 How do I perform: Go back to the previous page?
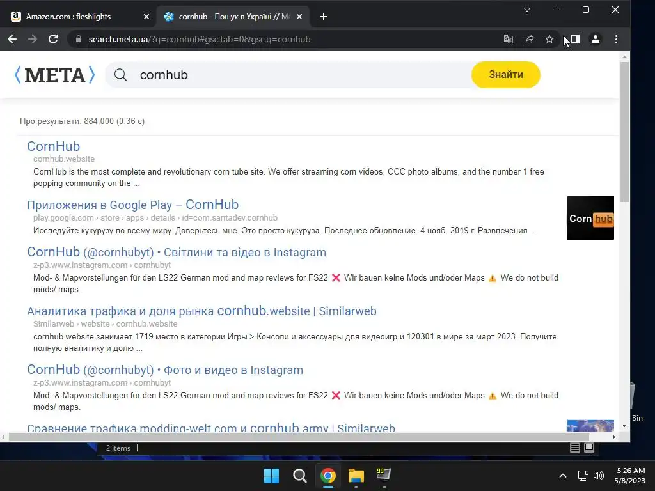click(x=12, y=39)
